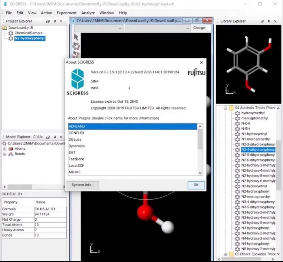Select the MD-ME plugin entry
Viewport: 283px width, 262px height.
pyautogui.click(x=133, y=172)
